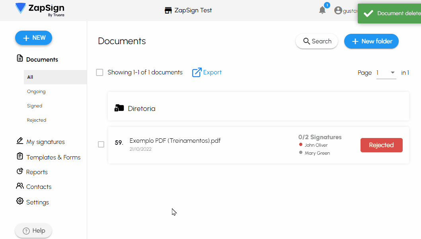This screenshot has width=421, height=239.
Task: Click the Rejected status badge on document 59
Action: (381, 145)
